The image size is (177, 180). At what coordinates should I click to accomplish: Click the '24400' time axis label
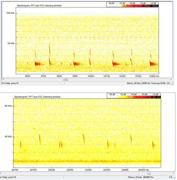125,170
